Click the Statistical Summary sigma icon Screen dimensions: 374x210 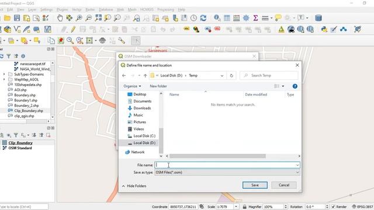pyautogui.click(x=255, y=18)
